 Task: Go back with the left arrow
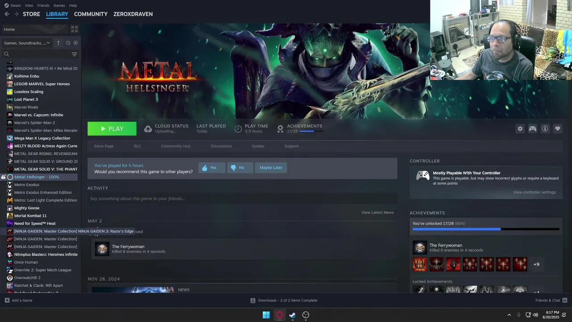7,14
